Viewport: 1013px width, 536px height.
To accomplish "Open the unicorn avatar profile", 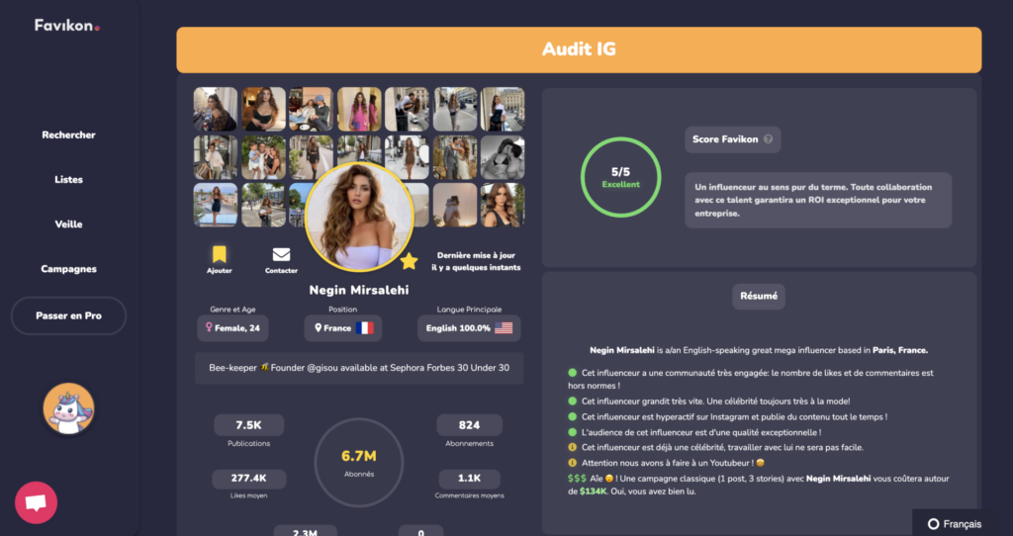I will point(68,408).
